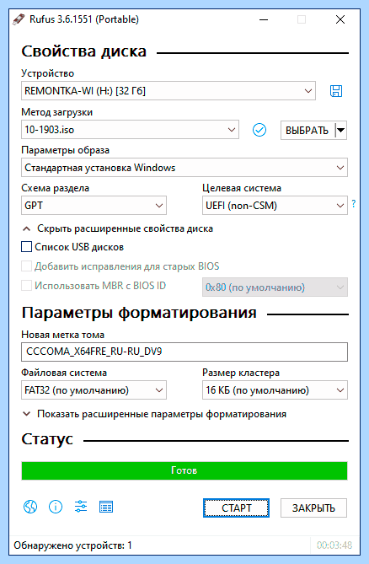
Task: Open the Метод загрузки dropdown showing 10-1903.iso
Action: click(130, 130)
